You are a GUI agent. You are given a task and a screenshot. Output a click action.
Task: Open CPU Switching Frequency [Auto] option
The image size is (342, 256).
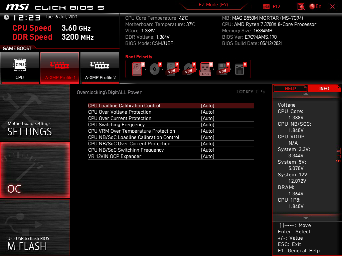(171, 125)
